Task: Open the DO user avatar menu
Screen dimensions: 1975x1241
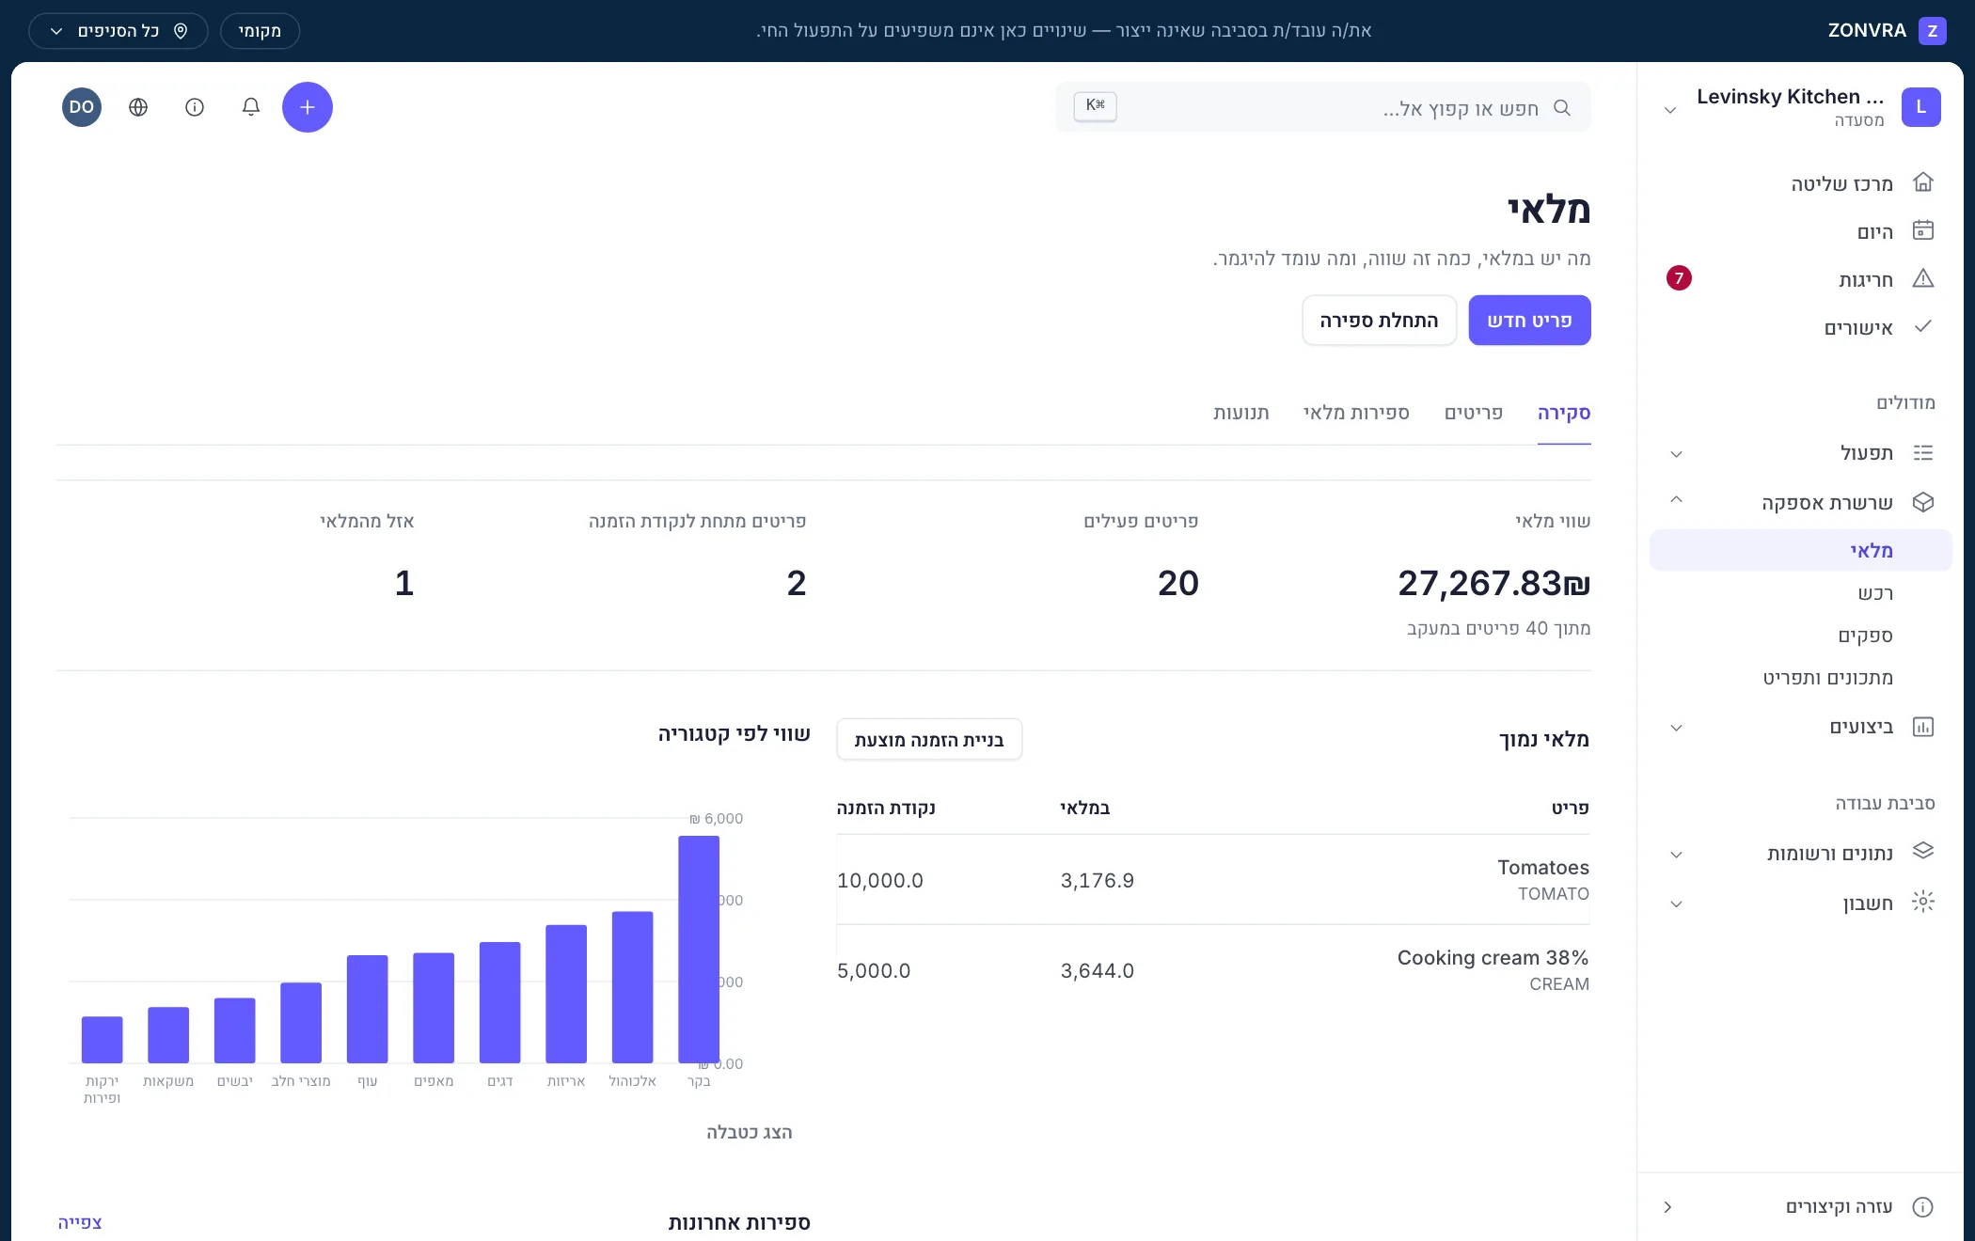Action: point(82,107)
